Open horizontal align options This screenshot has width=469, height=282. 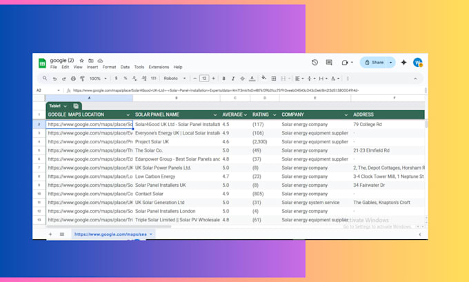299,79
